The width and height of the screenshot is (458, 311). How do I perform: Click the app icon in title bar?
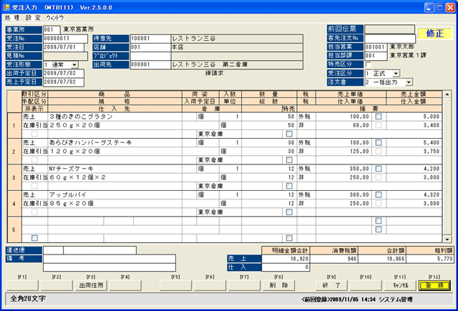click(6, 7)
